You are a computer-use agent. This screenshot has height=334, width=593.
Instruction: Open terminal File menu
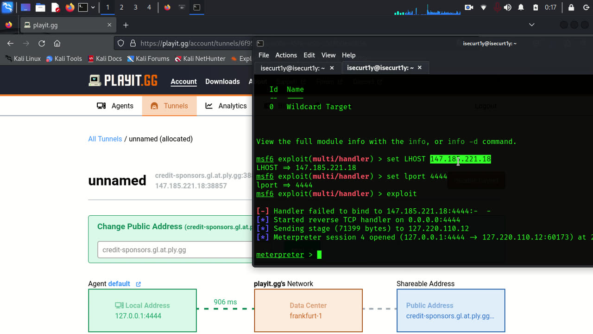click(264, 55)
